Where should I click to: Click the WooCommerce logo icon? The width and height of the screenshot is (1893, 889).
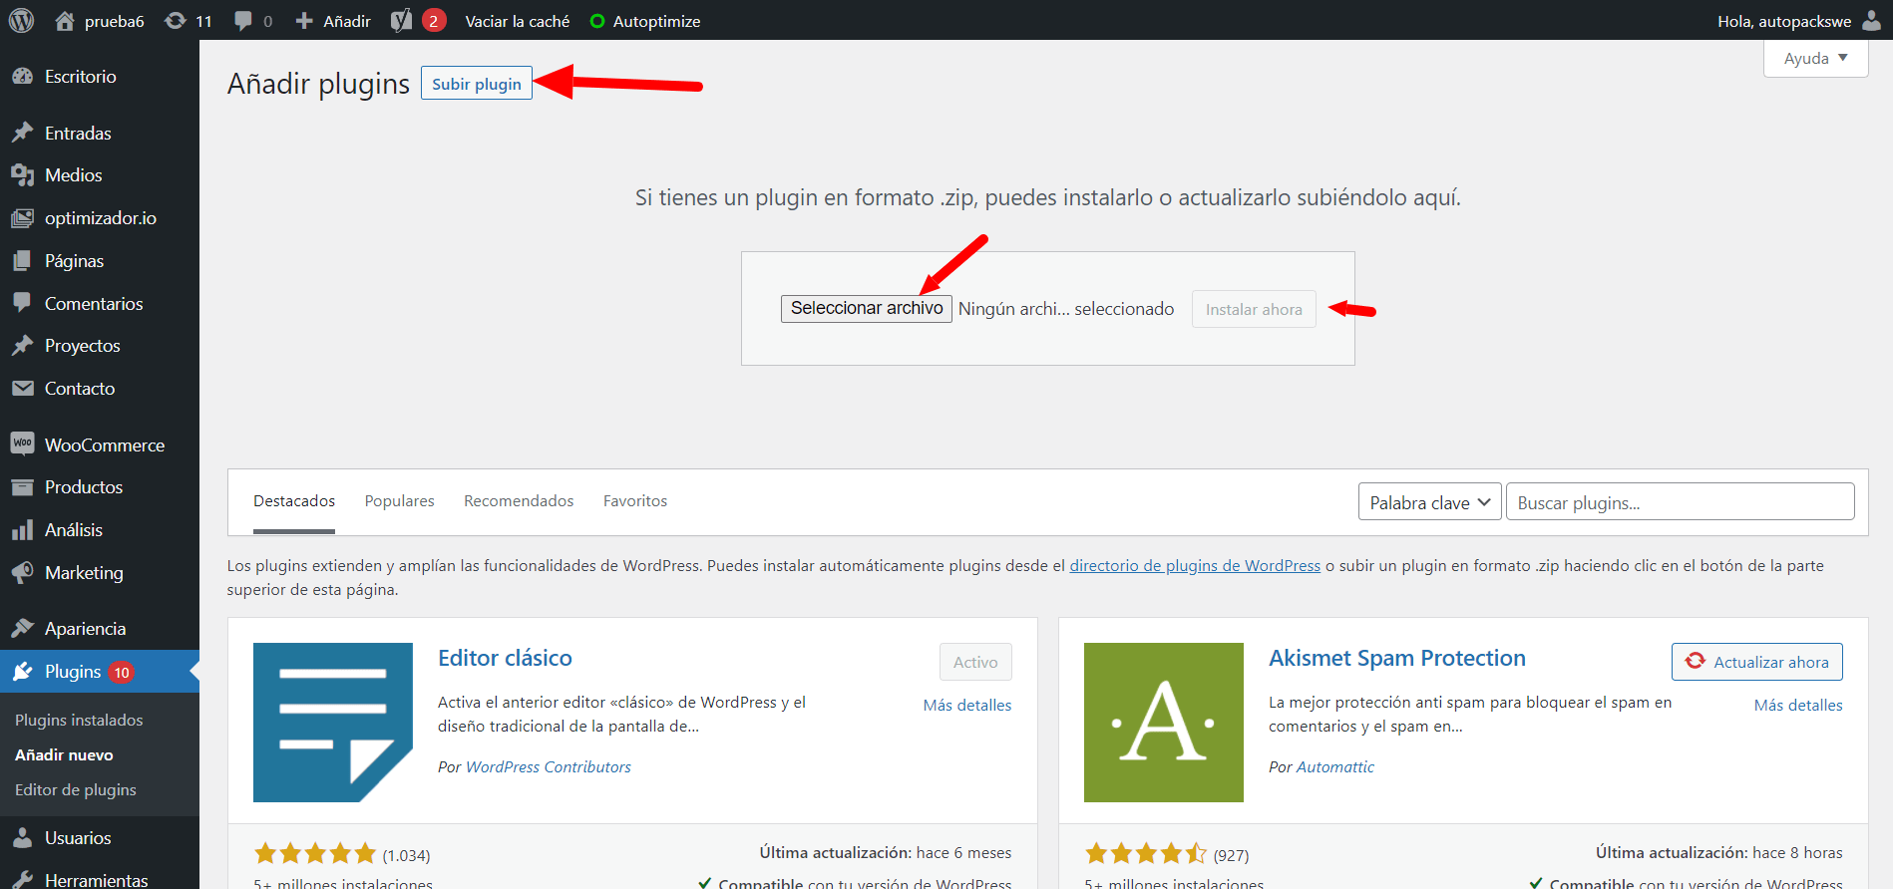pyautogui.click(x=22, y=444)
